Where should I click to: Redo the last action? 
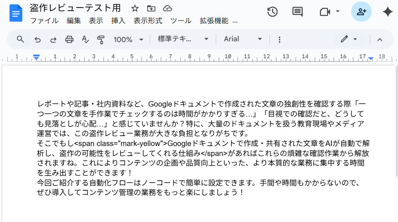(x=53, y=39)
